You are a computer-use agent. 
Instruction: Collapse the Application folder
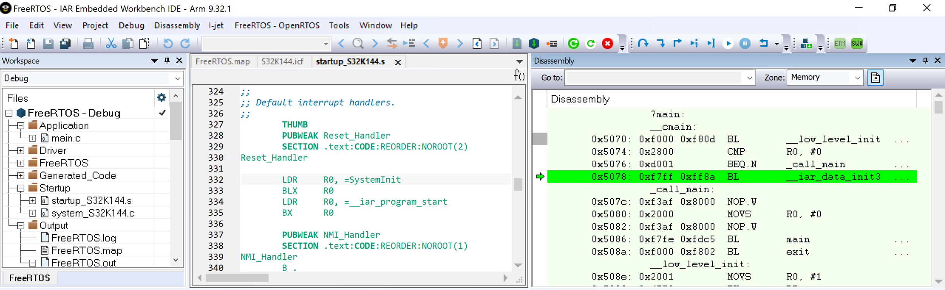[x=21, y=126]
